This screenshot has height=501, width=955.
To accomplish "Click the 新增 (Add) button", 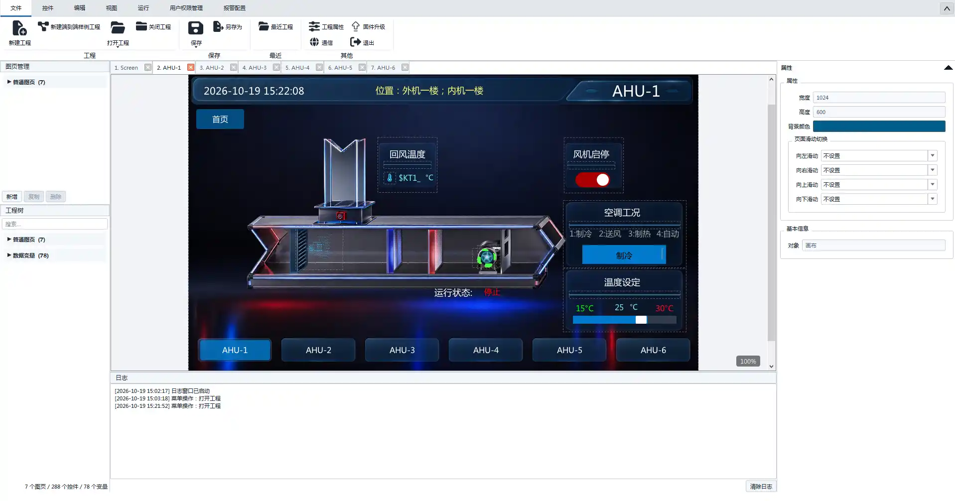I will pyautogui.click(x=12, y=197).
